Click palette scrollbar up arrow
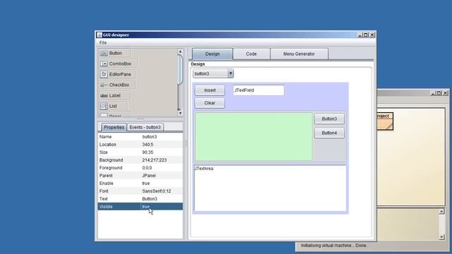 180,52
